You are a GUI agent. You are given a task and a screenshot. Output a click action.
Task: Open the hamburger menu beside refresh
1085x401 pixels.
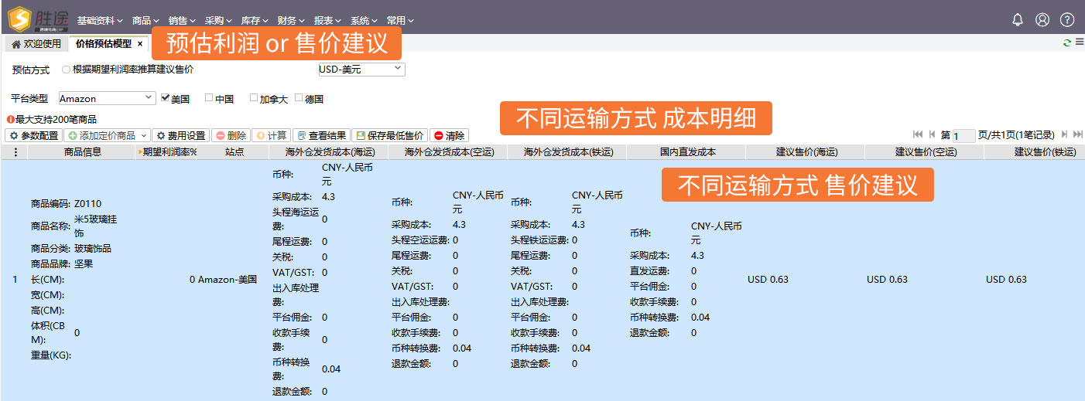1079,42
